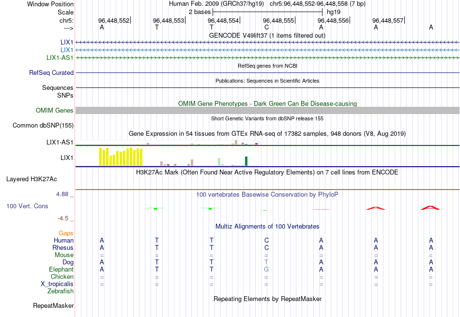The height and width of the screenshot is (317, 460).
Task: Click the grayed T in the Dog row
Action: [266, 262]
